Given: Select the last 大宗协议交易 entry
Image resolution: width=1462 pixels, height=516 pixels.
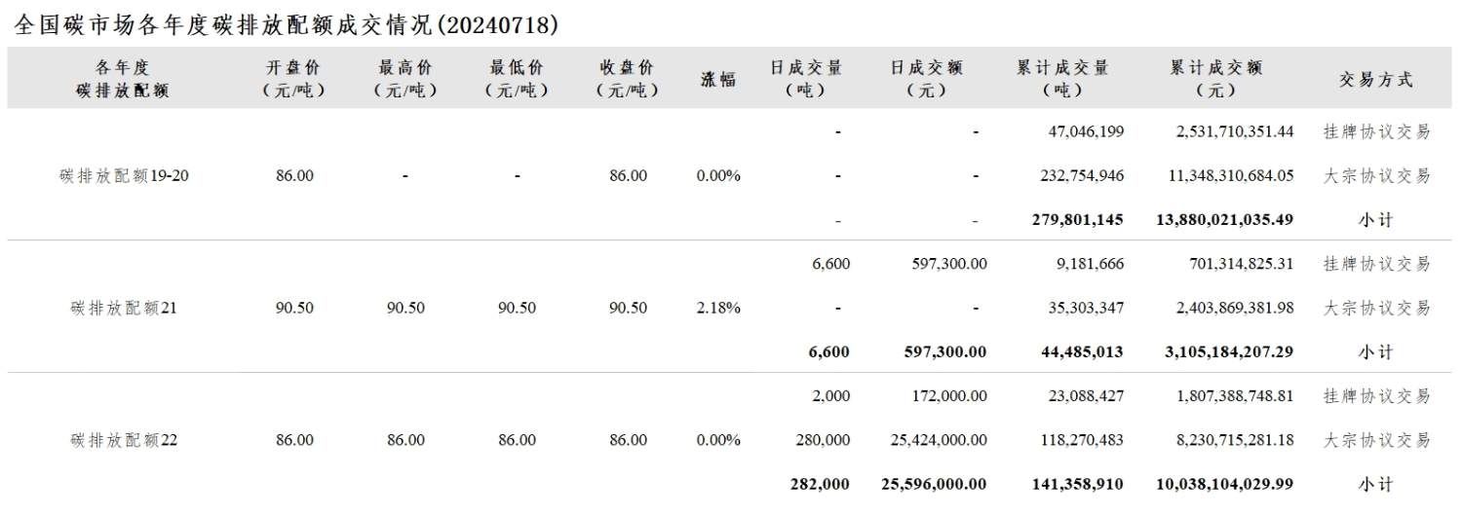Looking at the screenshot, I should click(1376, 440).
